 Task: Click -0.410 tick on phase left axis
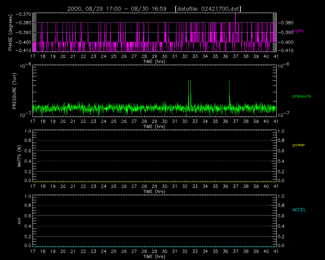23,50
